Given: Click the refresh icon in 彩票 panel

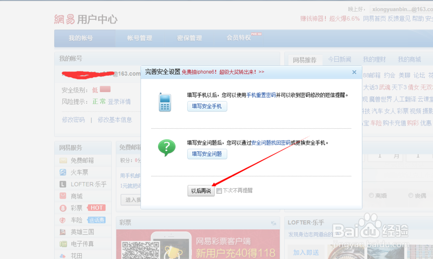Looking at the screenshot, I should [273, 223].
